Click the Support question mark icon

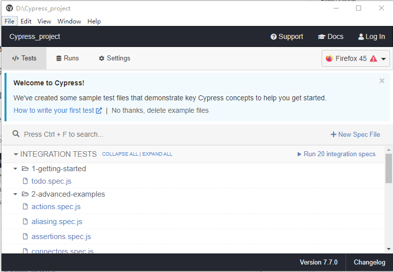(274, 36)
